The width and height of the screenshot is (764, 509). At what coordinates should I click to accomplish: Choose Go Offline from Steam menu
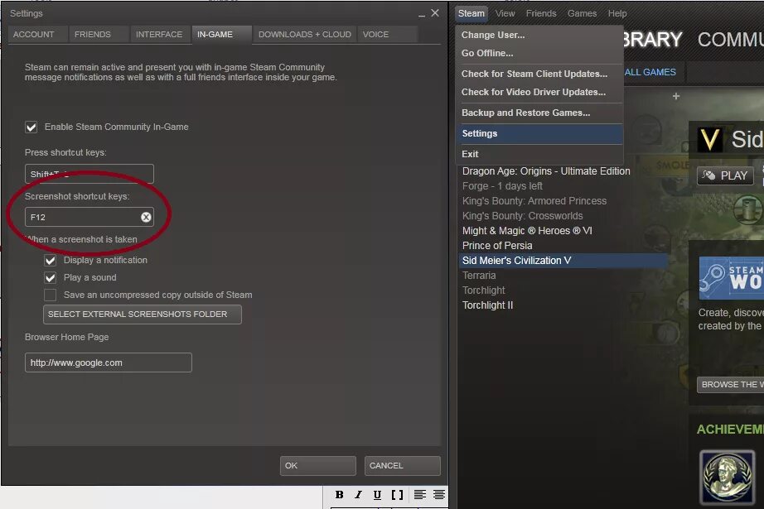click(x=539, y=54)
